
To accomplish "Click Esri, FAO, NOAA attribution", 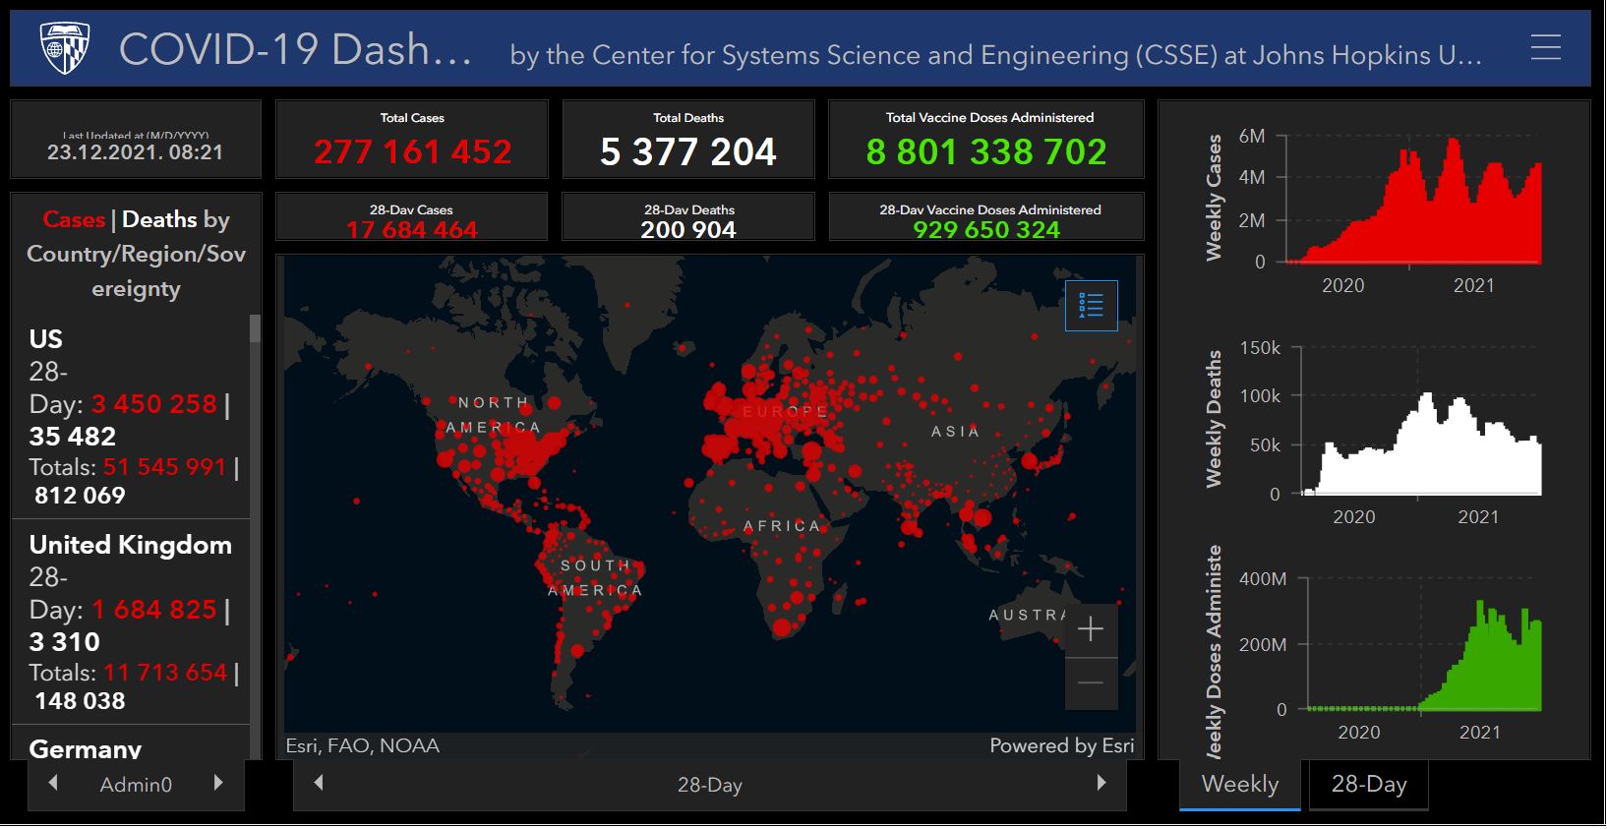I will coord(363,745).
